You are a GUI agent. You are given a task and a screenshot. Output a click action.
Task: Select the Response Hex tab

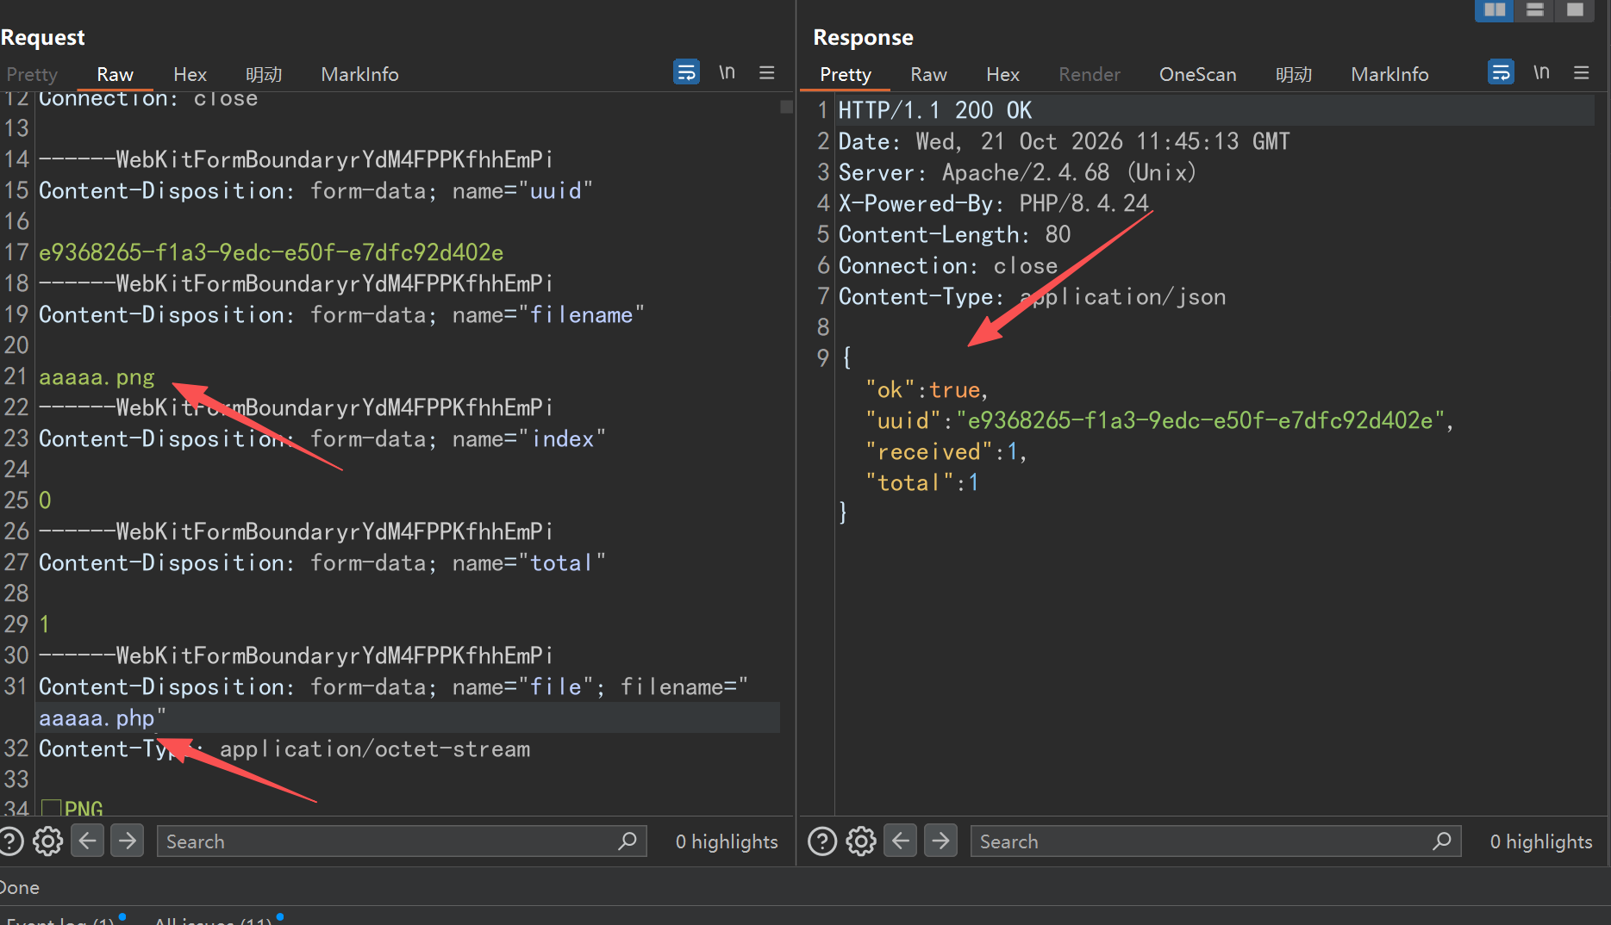[x=1002, y=74]
